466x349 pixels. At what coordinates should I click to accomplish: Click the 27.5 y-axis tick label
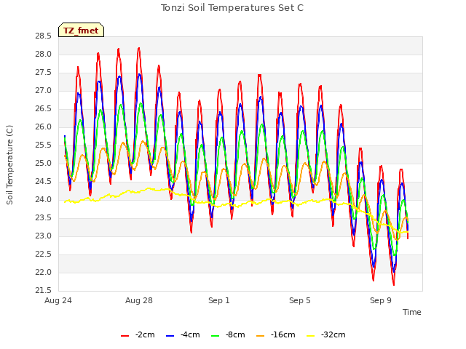tap(44, 73)
